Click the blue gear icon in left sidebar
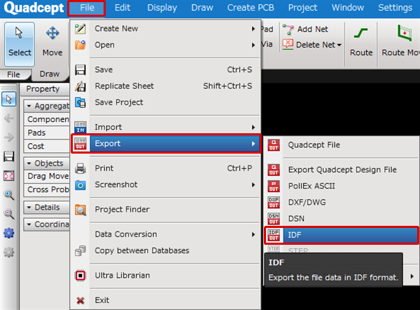Viewport: 420px width, 310px height. click(x=9, y=233)
